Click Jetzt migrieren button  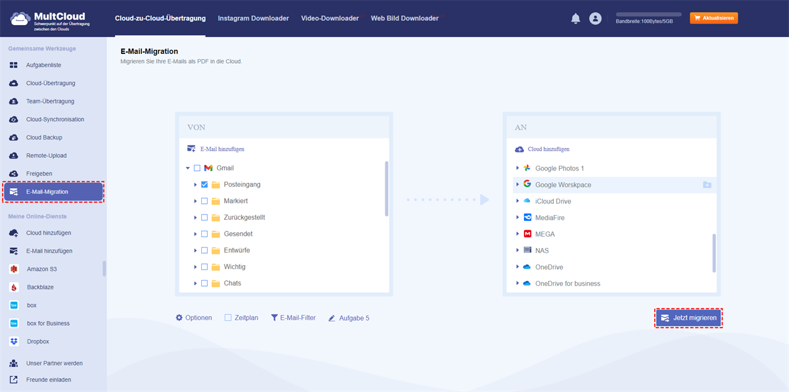[688, 318]
